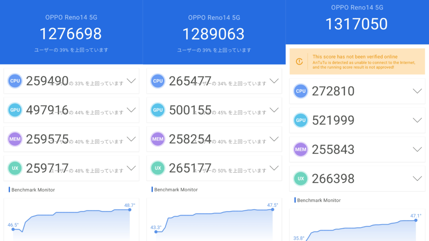429x241 pixels.
Task: Open the chevron on the GPU 500155 row
Action: click(x=274, y=110)
